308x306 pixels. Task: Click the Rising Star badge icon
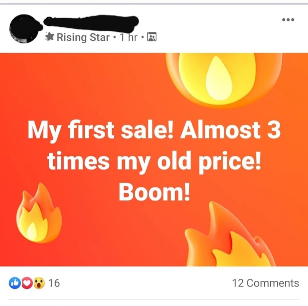[50, 37]
